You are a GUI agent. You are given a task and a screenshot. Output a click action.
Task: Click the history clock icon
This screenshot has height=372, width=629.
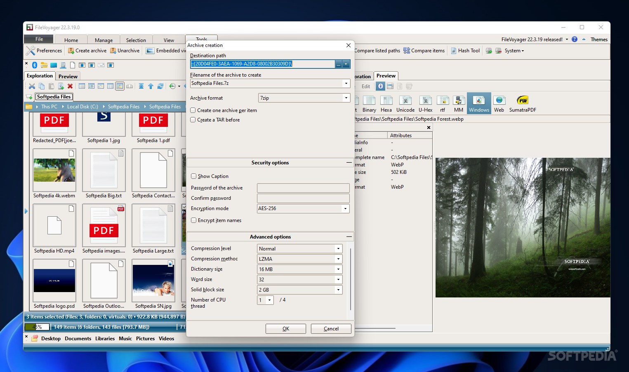[172, 86]
